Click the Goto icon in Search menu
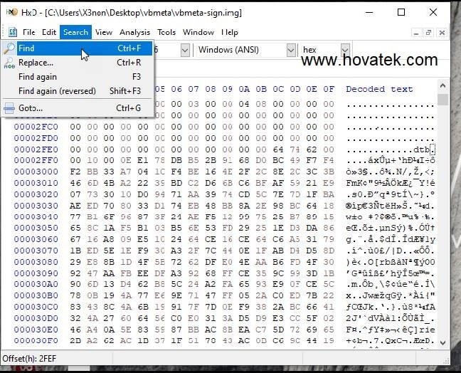 point(9,108)
